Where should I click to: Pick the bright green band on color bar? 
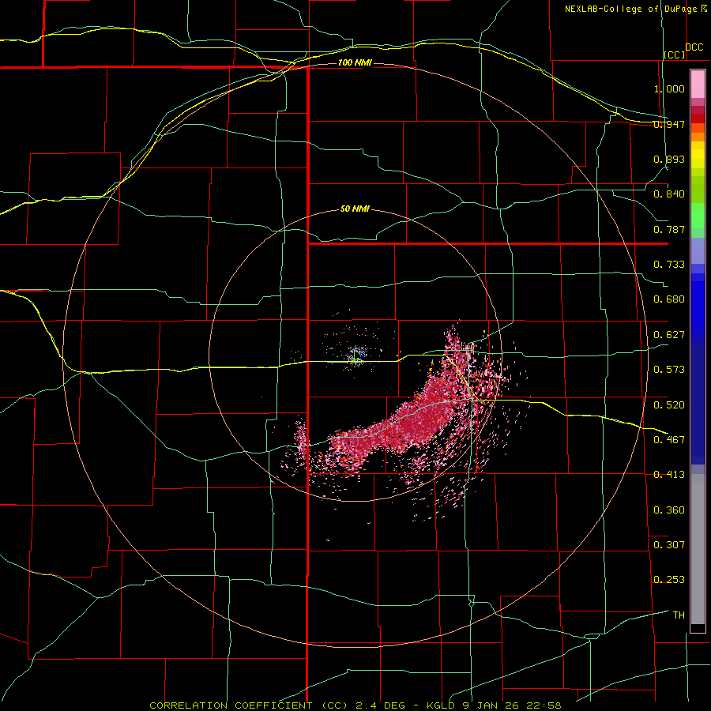[x=698, y=216]
